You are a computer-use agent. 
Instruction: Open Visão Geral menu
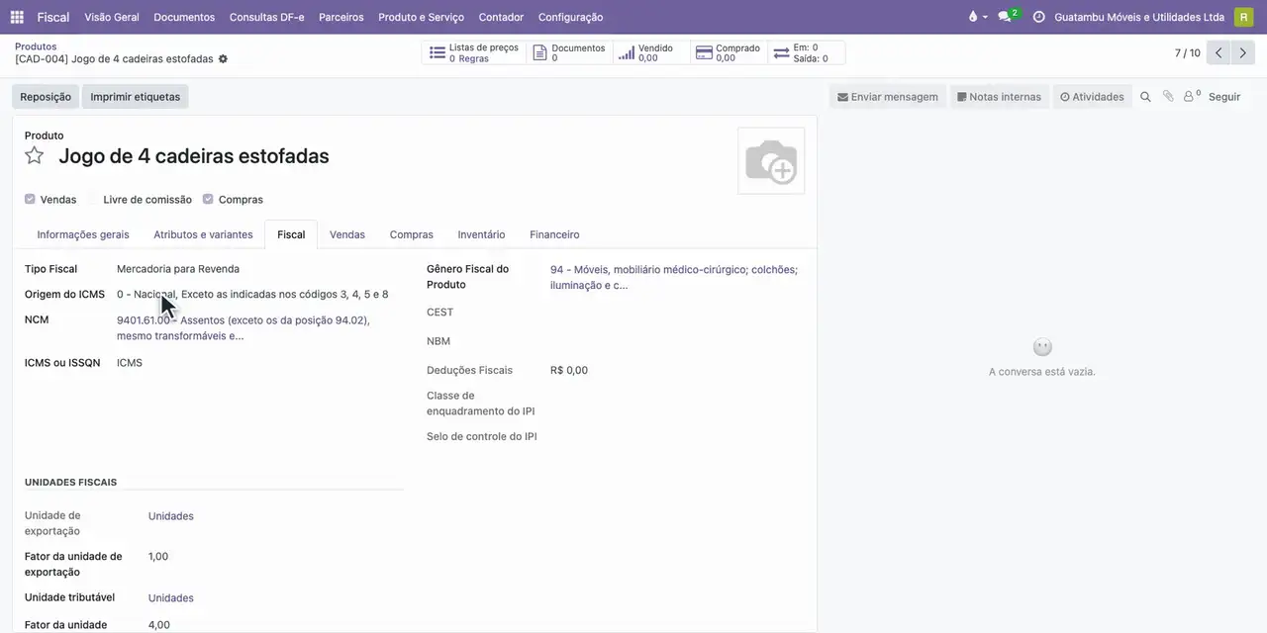tap(112, 17)
